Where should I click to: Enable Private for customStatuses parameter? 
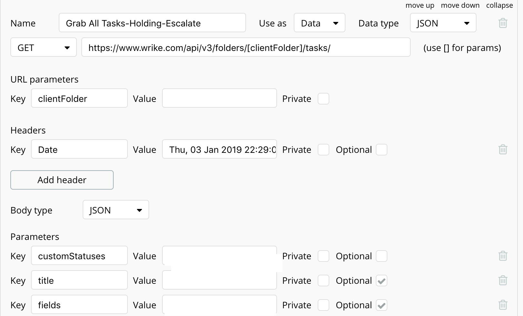(x=323, y=256)
